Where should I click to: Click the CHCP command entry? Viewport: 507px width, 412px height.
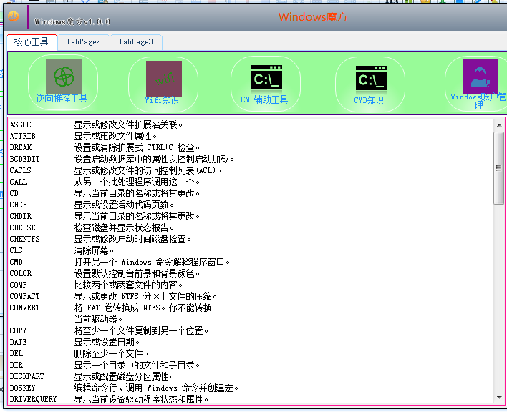(18, 205)
